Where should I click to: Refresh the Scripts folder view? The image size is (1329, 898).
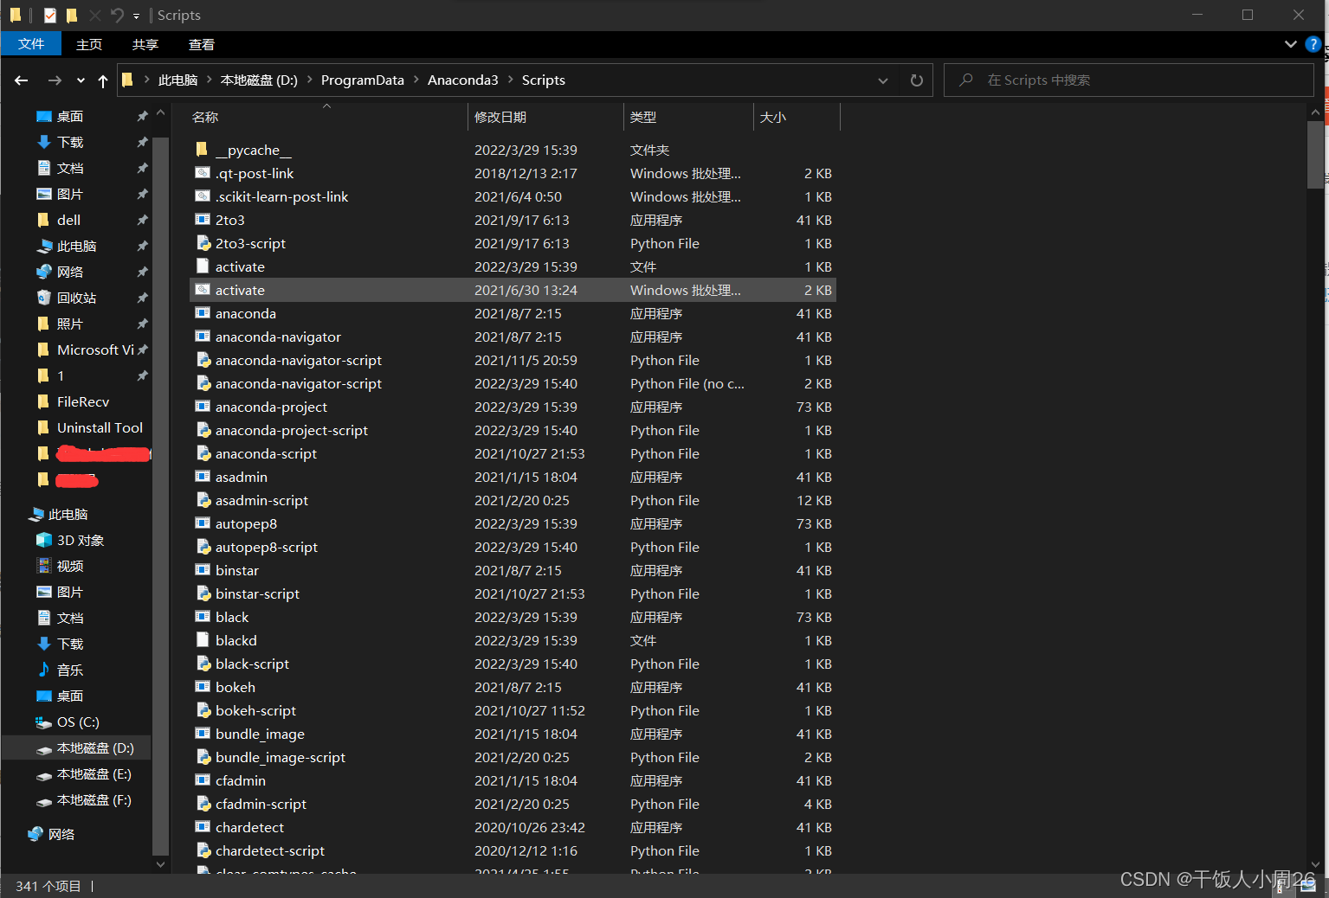pyautogui.click(x=916, y=80)
